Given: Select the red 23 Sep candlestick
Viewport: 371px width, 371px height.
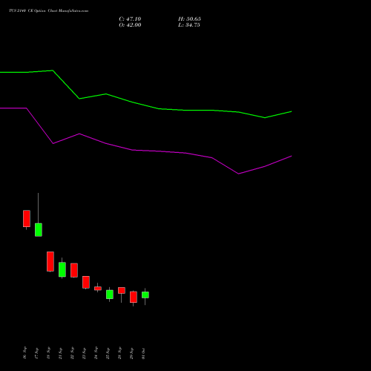Looking at the screenshot, I should tap(86, 282).
